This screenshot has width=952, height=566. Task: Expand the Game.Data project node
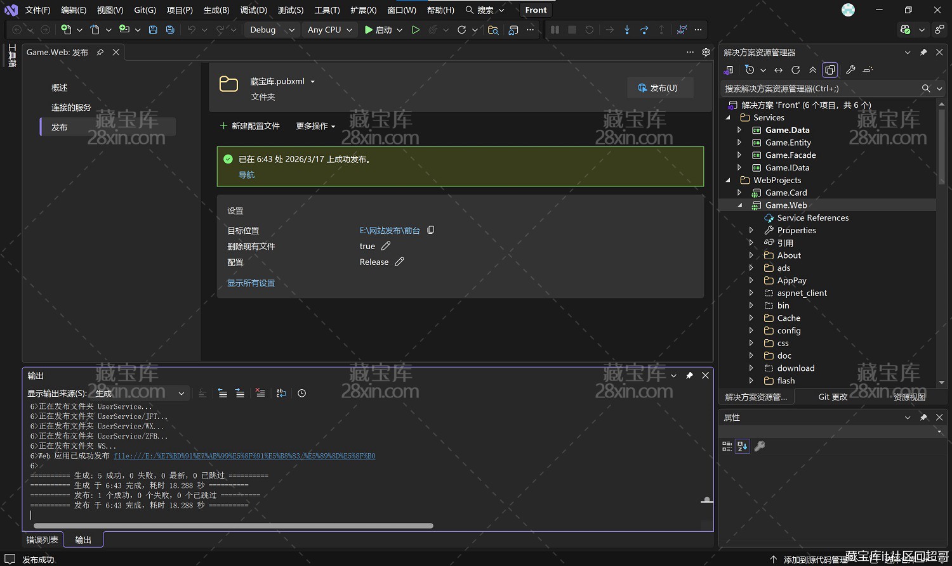(x=739, y=130)
